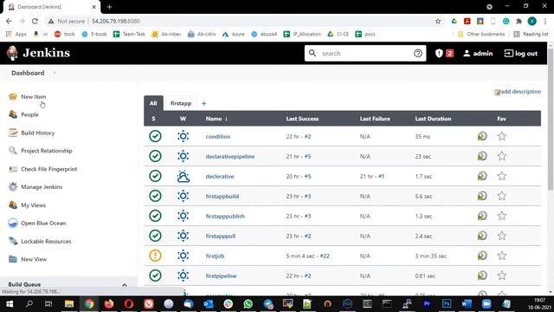
Task: Switch to the firstapp view tab
Action: pos(181,103)
